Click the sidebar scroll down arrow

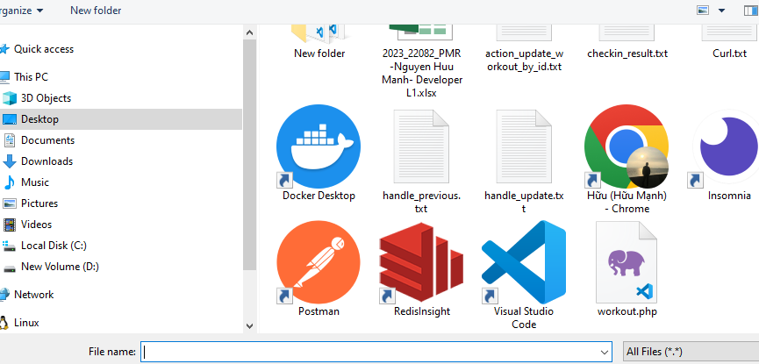click(x=249, y=325)
